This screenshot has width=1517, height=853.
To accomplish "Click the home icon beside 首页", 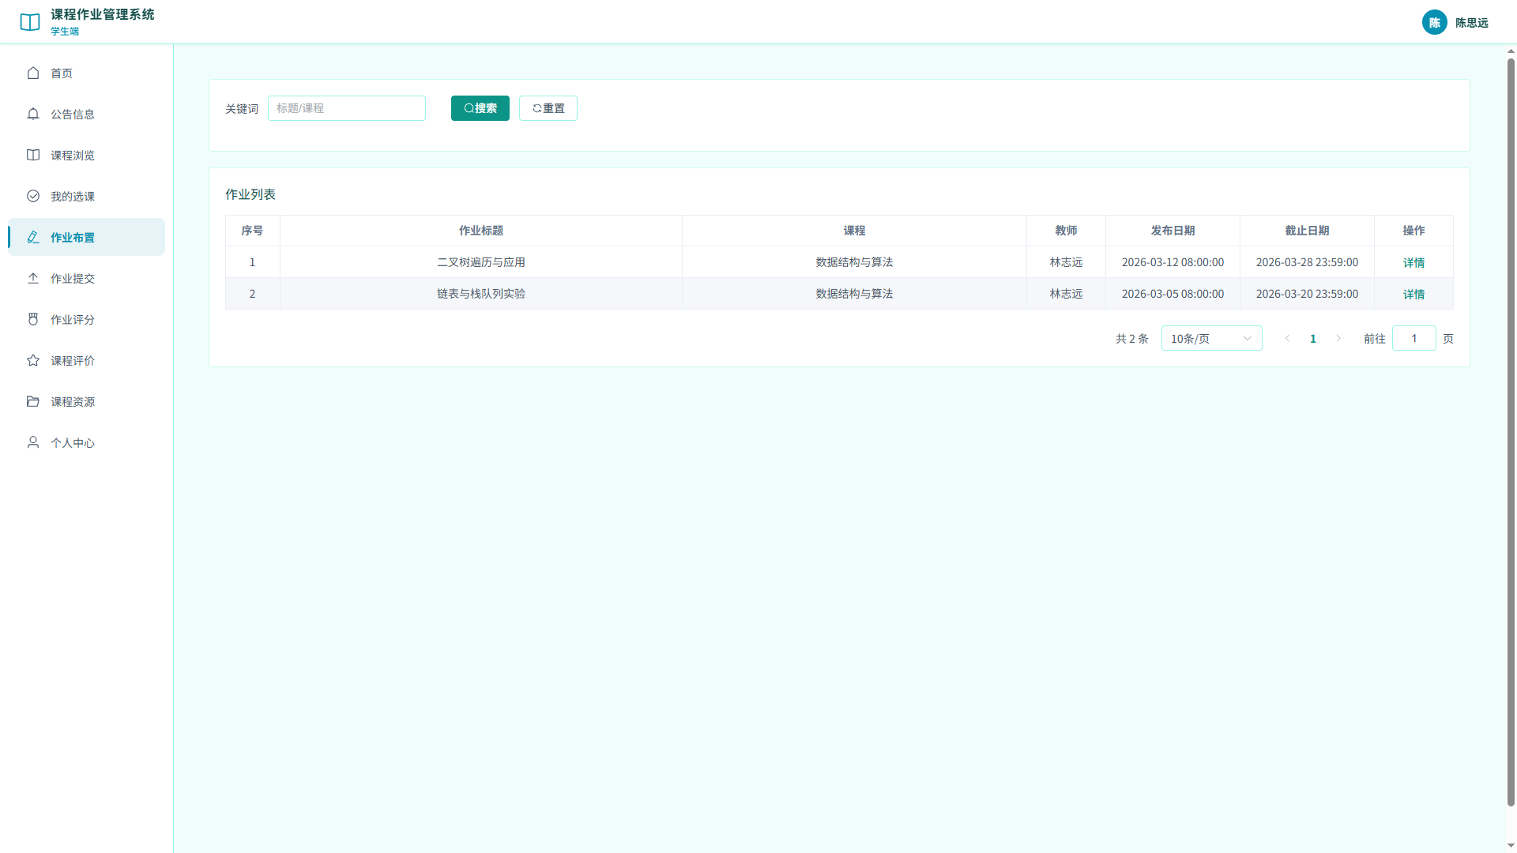I will tap(33, 73).
